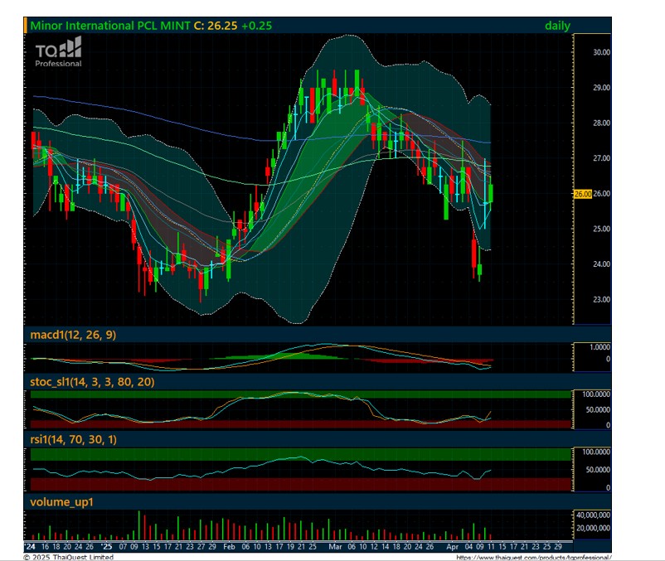
Task: Select the 23.00 price axis label
Action: [601, 300]
